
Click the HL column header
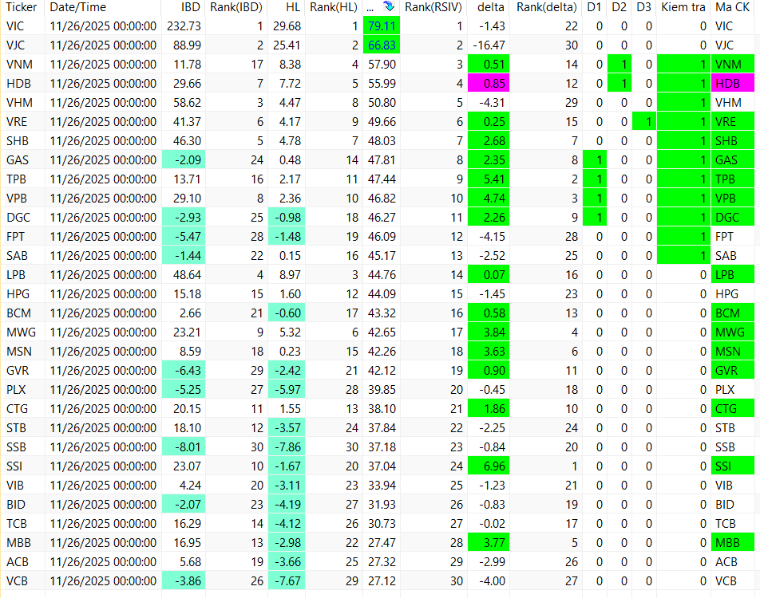click(x=293, y=7)
